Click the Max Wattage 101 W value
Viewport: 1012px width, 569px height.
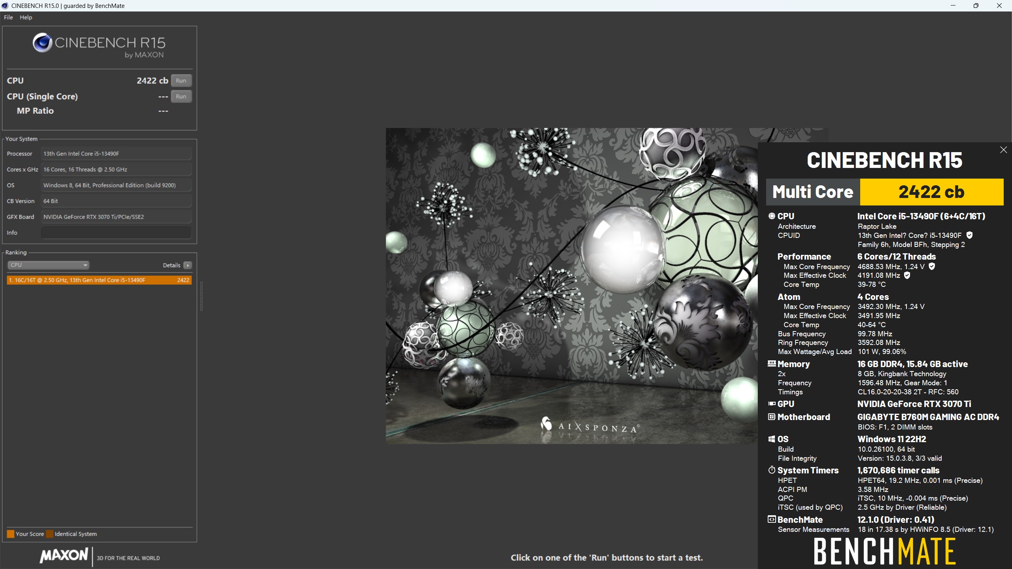point(882,352)
